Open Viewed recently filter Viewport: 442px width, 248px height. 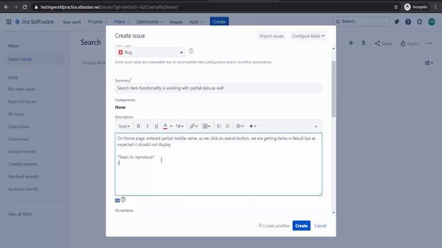[22, 152]
